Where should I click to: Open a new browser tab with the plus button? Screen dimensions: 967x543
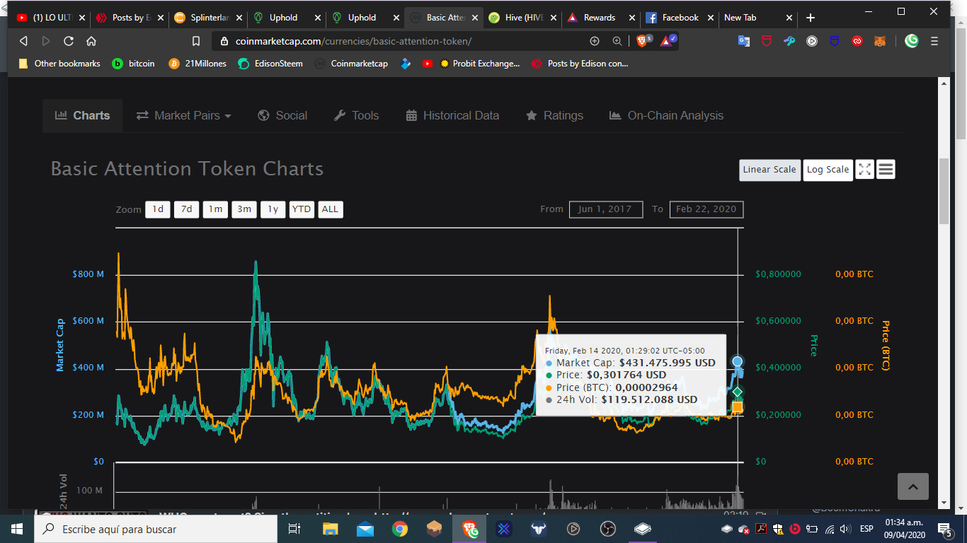[811, 18]
